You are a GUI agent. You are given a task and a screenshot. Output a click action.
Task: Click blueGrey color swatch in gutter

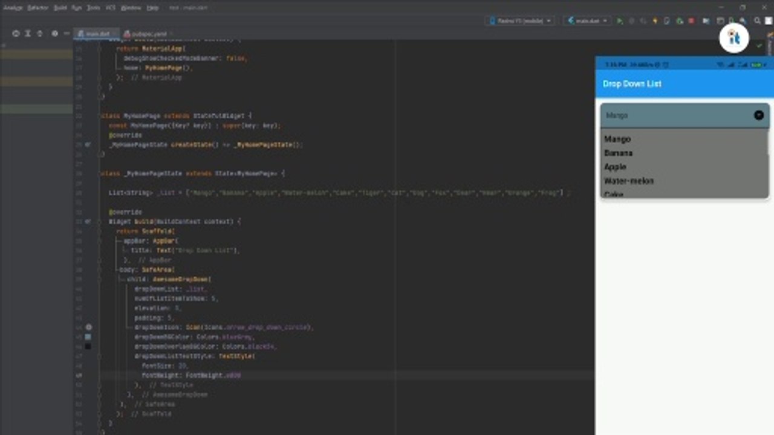tap(88, 337)
